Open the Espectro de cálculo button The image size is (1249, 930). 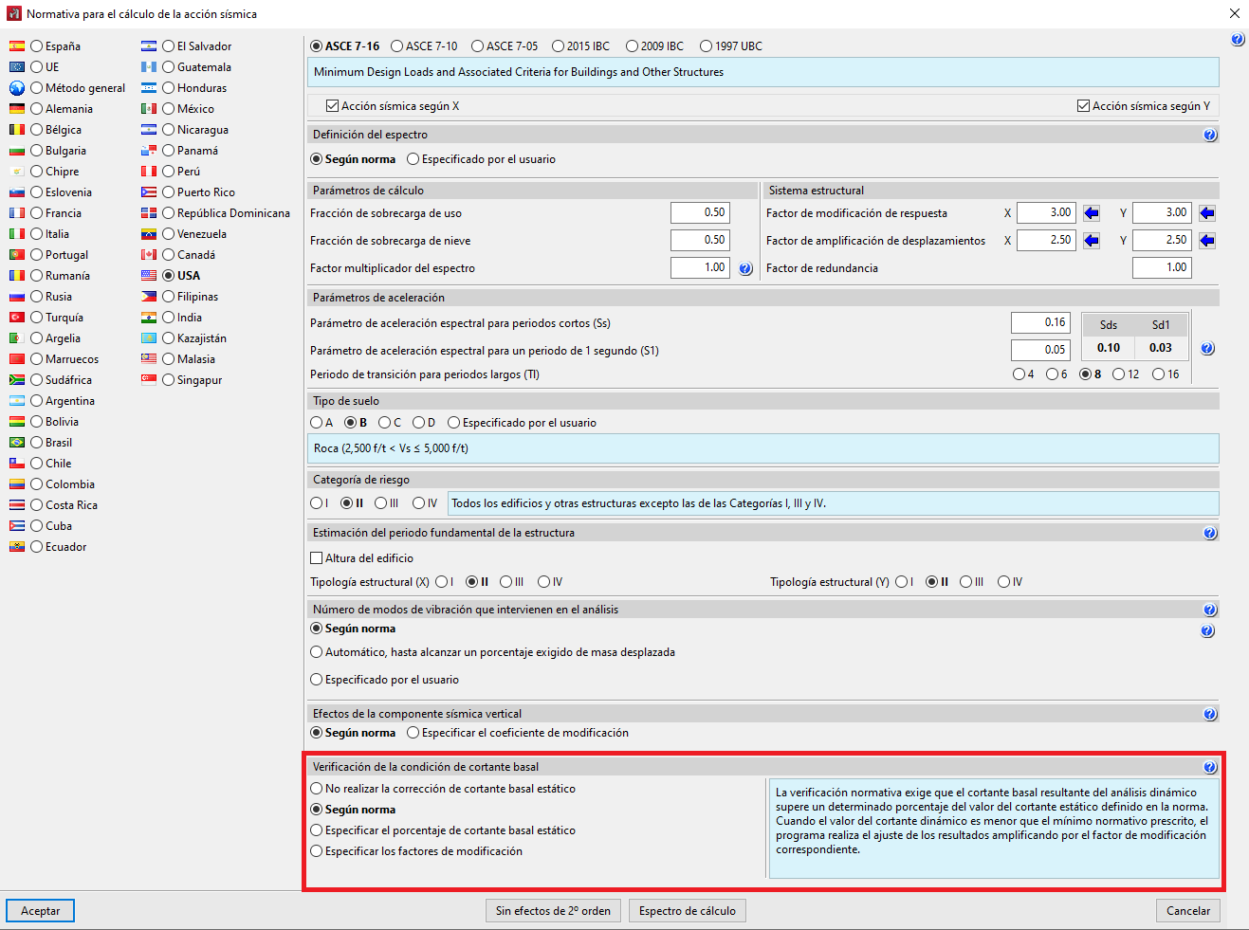click(x=688, y=911)
